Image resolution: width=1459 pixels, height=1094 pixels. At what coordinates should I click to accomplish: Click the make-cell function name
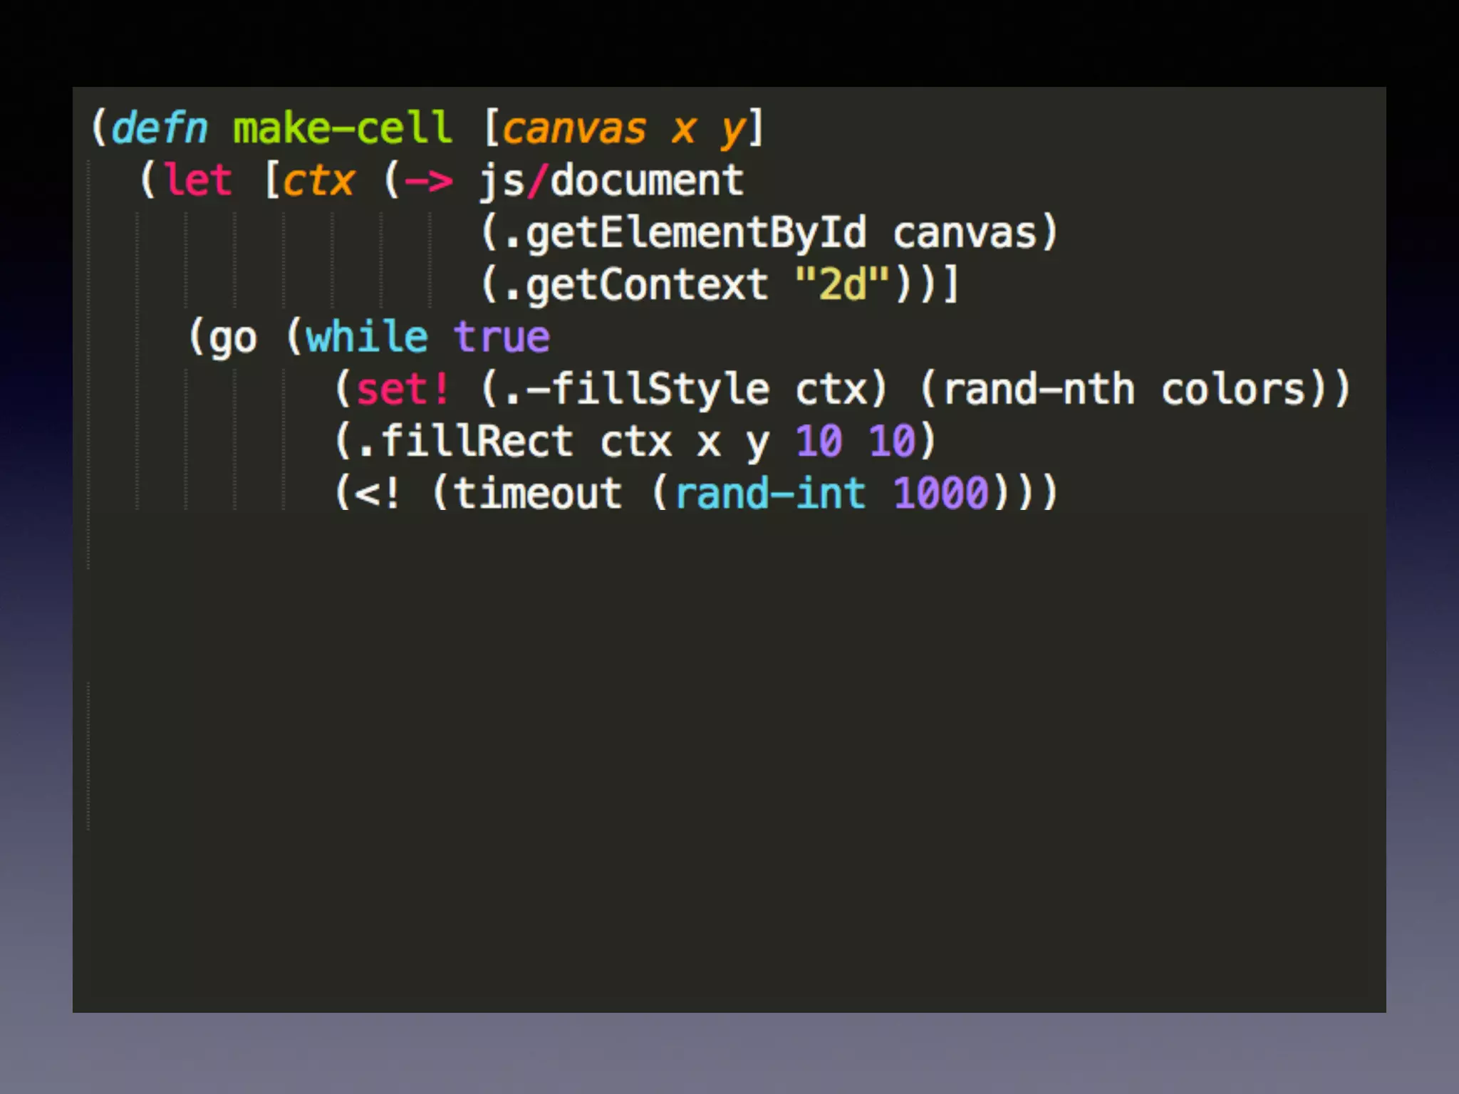pos(343,129)
